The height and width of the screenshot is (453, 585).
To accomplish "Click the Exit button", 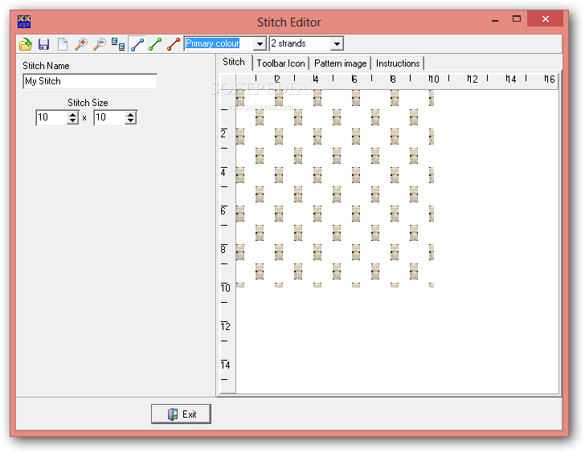I will (x=181, y=414).
